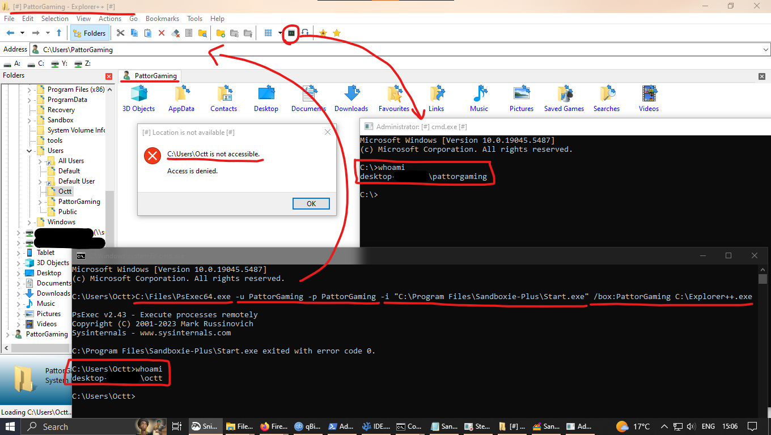Open the Forward history dropdown arrow
Viewport: 771px width, 435px height.
pos(48,33)
